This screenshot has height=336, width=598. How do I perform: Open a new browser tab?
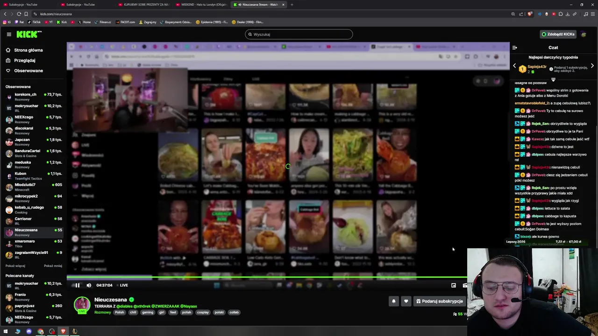[x=292, y=5]
